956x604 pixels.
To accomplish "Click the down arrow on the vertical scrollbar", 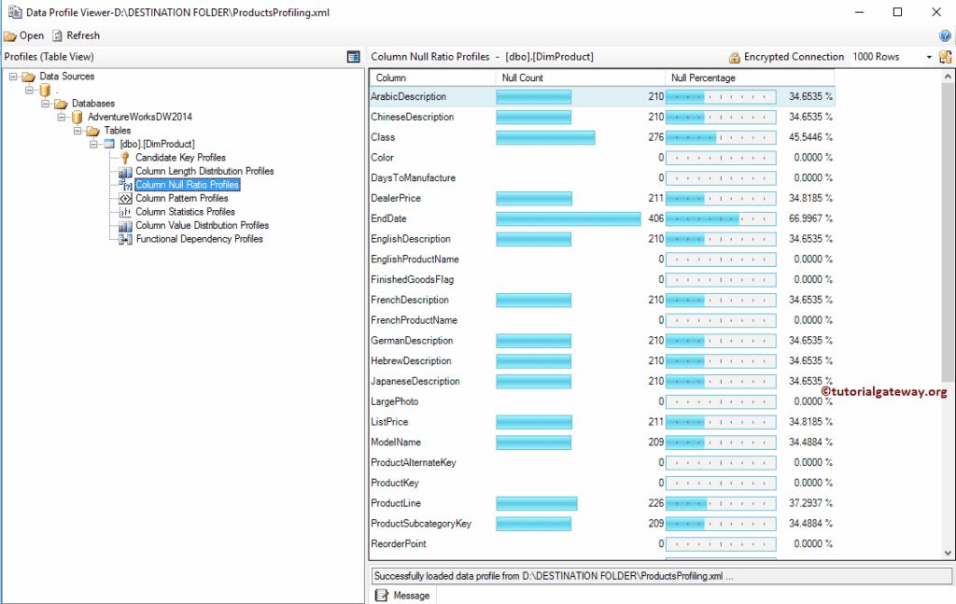I will [949, 552].
